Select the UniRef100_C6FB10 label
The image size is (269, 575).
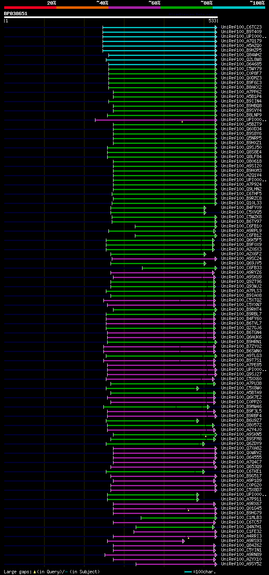(241, 226)
